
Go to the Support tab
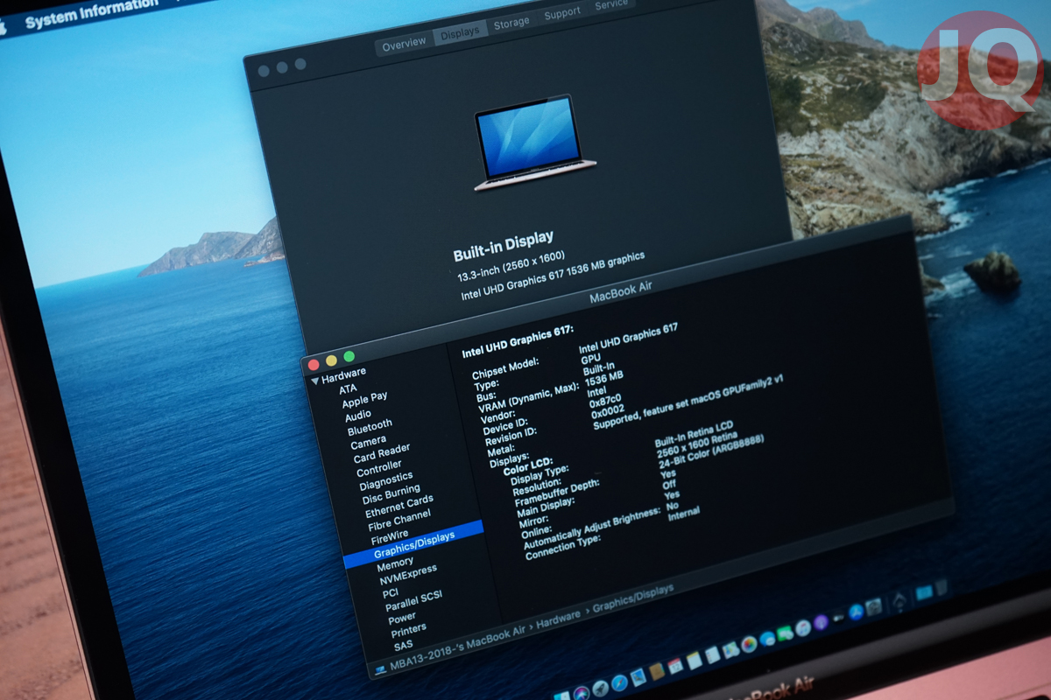coord(561,12)
